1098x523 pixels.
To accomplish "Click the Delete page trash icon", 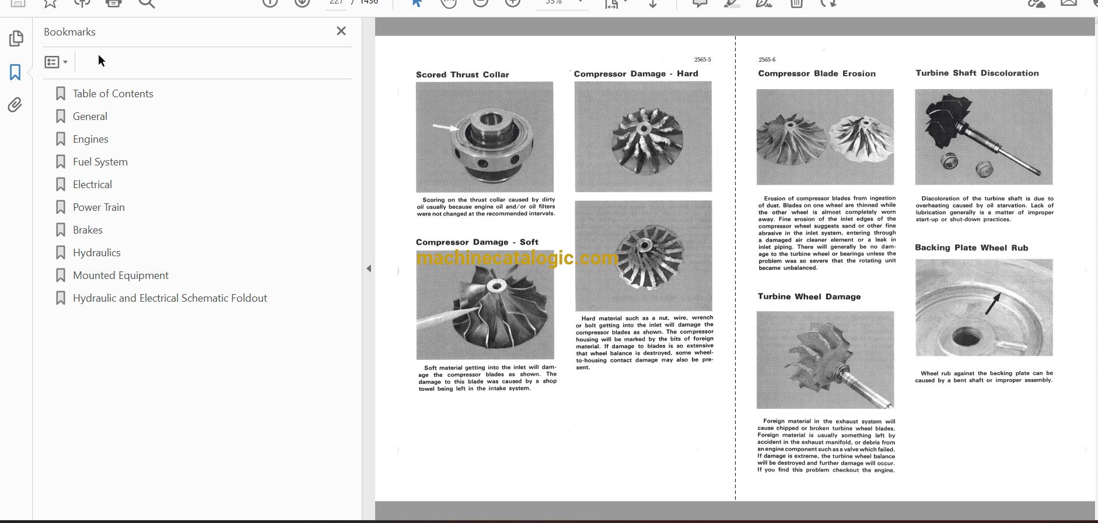I will point(796,3).
